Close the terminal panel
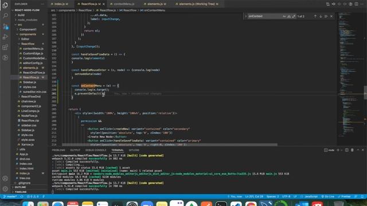 363,150
